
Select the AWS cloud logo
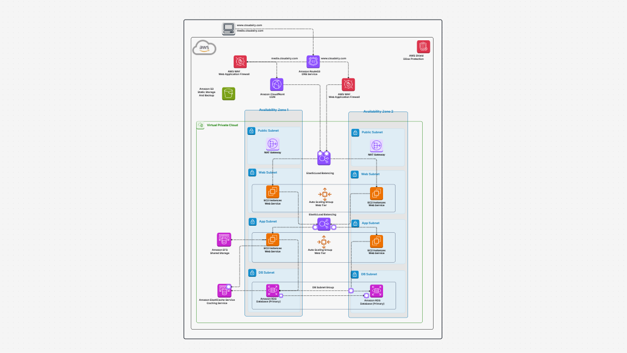pyautogui.click(x=204, y=48)
